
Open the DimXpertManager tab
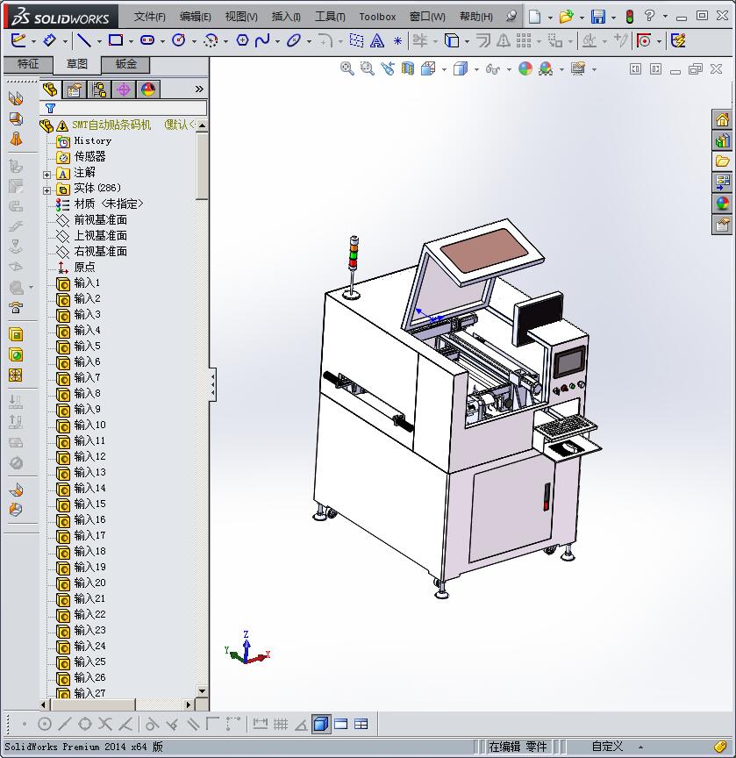(x=124, y=89)
